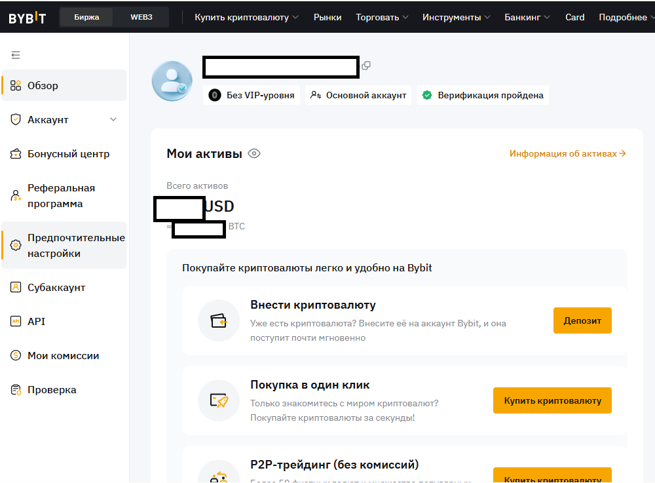Click the account switch icon near Основной аккаунт
This screenshot has width=655, height=483.
[316, 95]
